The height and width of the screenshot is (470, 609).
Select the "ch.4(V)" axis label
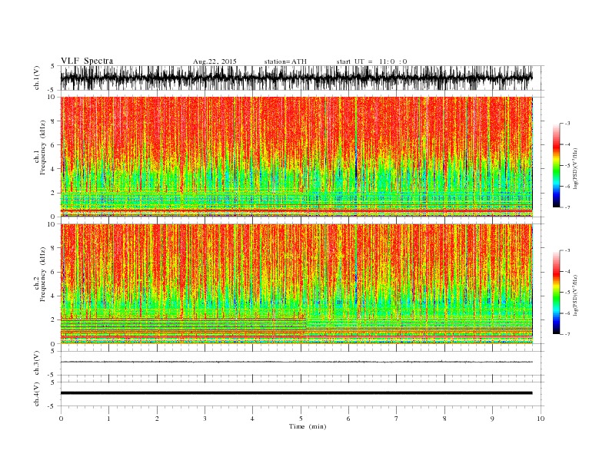[x=37, y=394]
